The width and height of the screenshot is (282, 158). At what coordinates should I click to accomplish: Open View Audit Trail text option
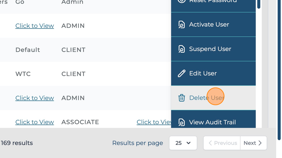pyautogui.click(x=212, y=122)
